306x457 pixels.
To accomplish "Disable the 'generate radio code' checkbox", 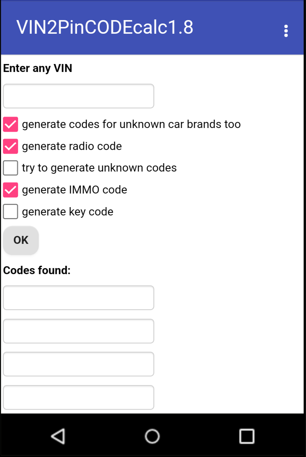I will click(x=11, y=146).
